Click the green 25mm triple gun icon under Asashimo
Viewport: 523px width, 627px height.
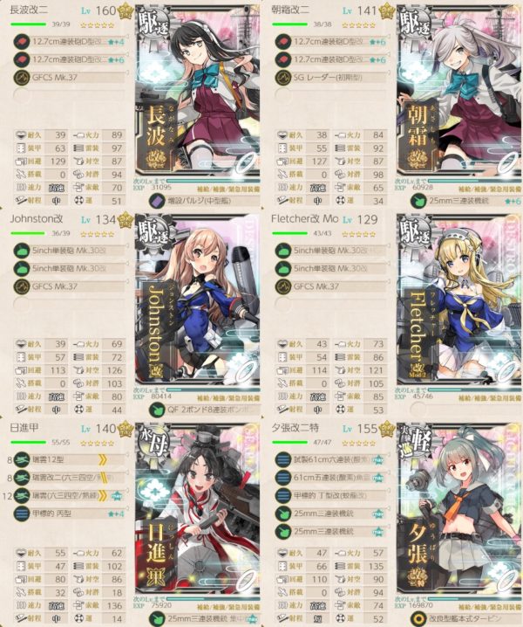pos(418,201)
